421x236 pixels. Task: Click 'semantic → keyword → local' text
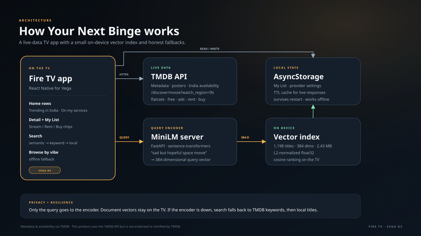point(53,143)
